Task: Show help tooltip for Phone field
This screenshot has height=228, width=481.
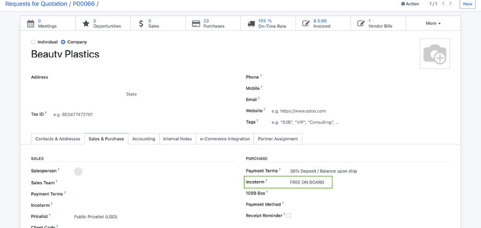Action: [261, 76]
